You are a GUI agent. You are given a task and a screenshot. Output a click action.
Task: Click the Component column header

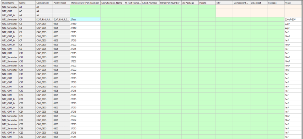pos(44,3)
